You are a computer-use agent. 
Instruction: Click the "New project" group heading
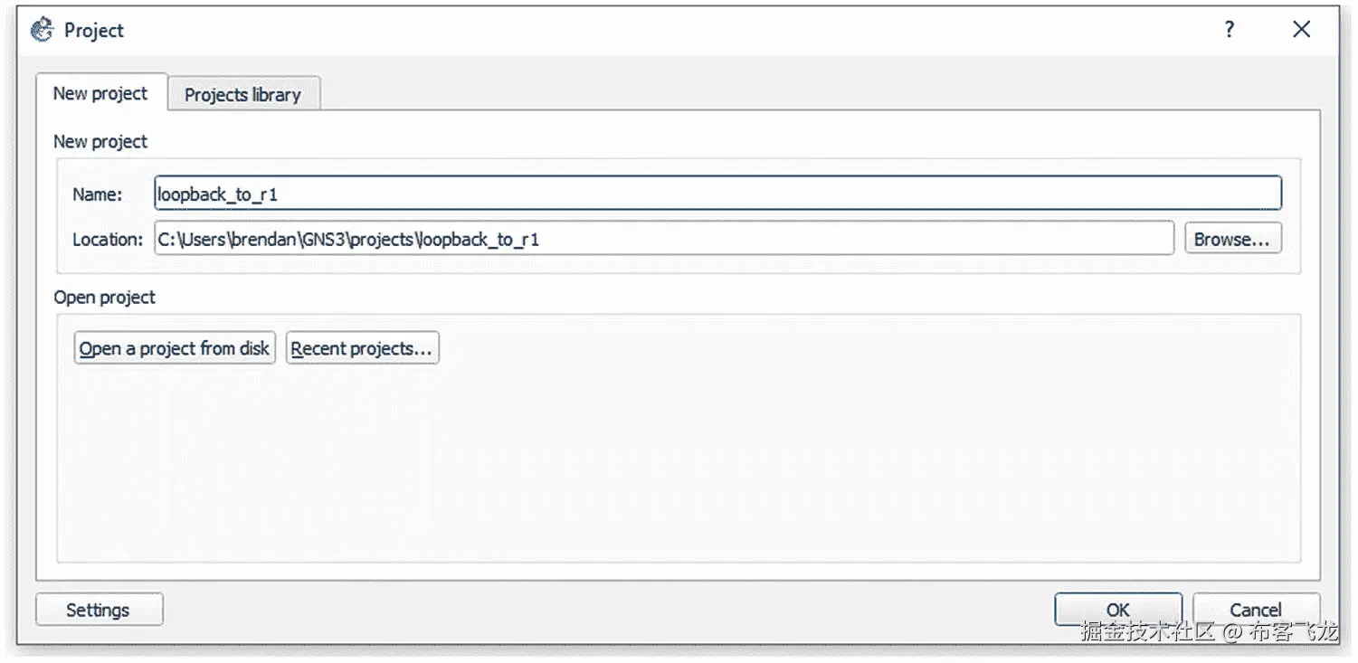click(x=100, y=142)
